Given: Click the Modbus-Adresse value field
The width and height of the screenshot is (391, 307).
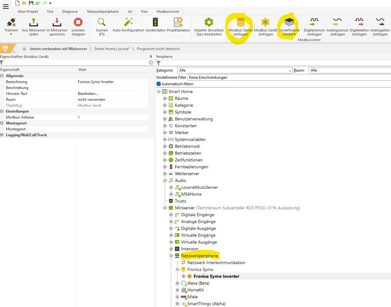Looking at the screenshot, I should pos(112,117).
